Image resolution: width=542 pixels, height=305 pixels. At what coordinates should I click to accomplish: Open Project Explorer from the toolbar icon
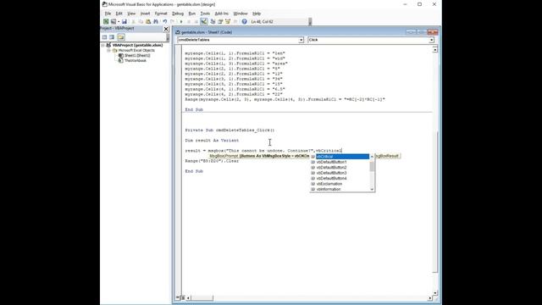click(213, 21)
